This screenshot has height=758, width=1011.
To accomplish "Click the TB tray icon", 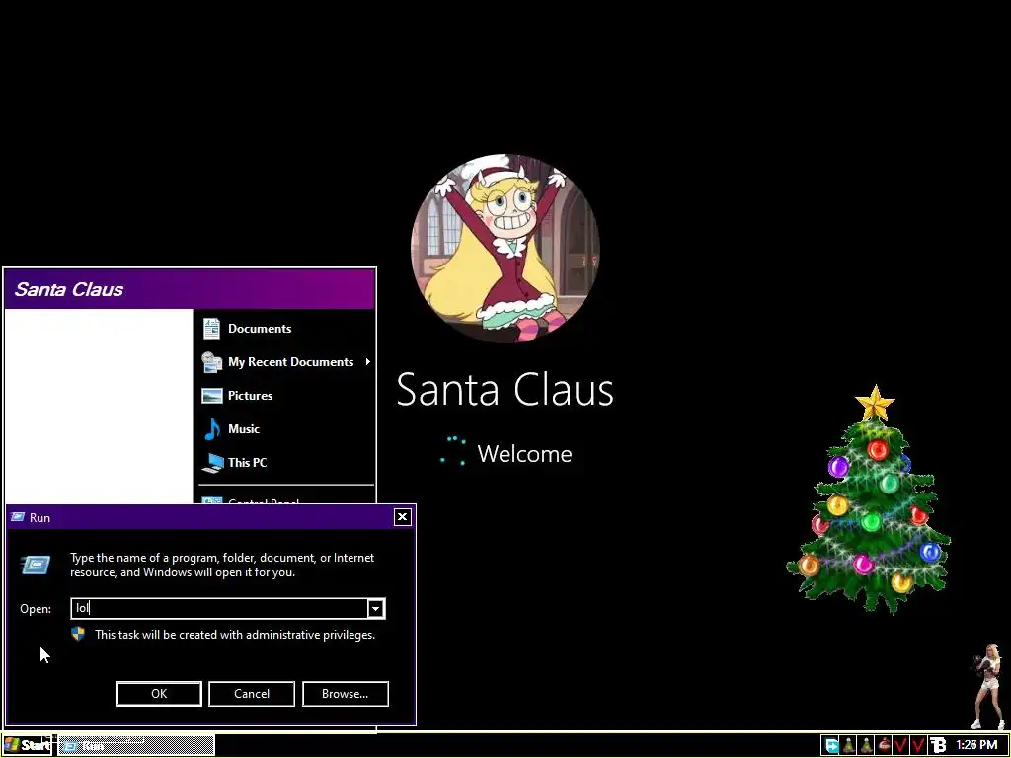I will click(x=938, y=746).
